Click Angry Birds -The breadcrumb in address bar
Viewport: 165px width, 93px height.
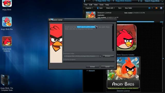point(104,1)
